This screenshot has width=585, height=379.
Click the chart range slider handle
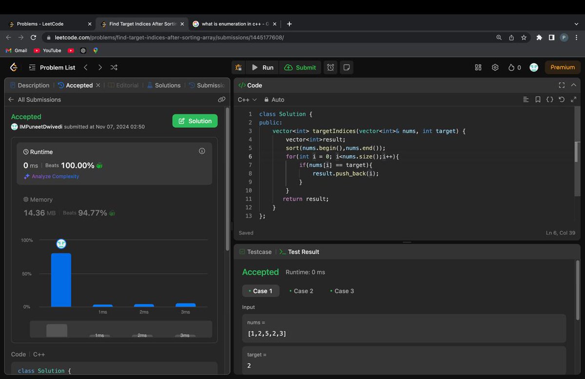[x=57, y=330]
